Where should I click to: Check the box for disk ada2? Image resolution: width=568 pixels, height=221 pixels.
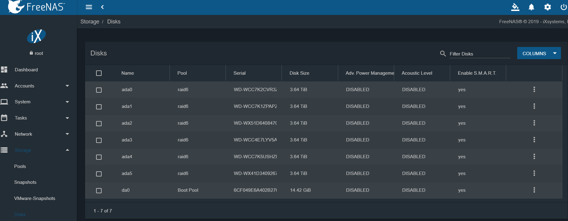click(x=99, y=123)
